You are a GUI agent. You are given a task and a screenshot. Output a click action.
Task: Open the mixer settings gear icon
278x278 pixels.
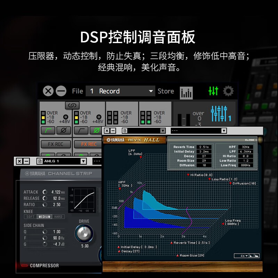coord(228,91)
